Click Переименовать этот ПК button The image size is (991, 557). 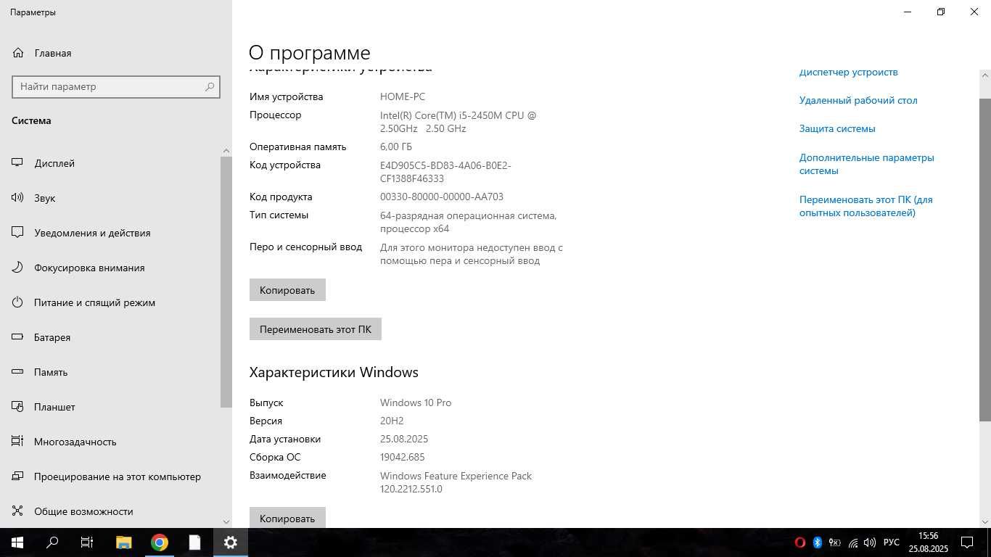(x=316, y=329)
